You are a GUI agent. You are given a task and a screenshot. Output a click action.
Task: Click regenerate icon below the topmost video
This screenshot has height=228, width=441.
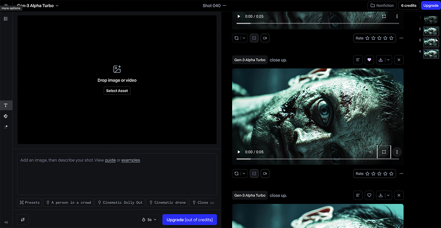click(237, 38)
